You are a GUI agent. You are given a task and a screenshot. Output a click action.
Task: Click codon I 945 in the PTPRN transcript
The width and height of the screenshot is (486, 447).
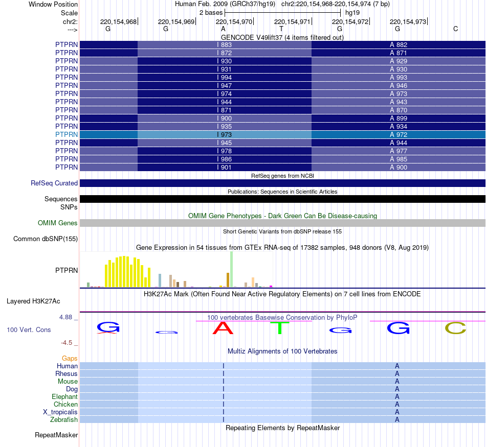tap(225, 143)
